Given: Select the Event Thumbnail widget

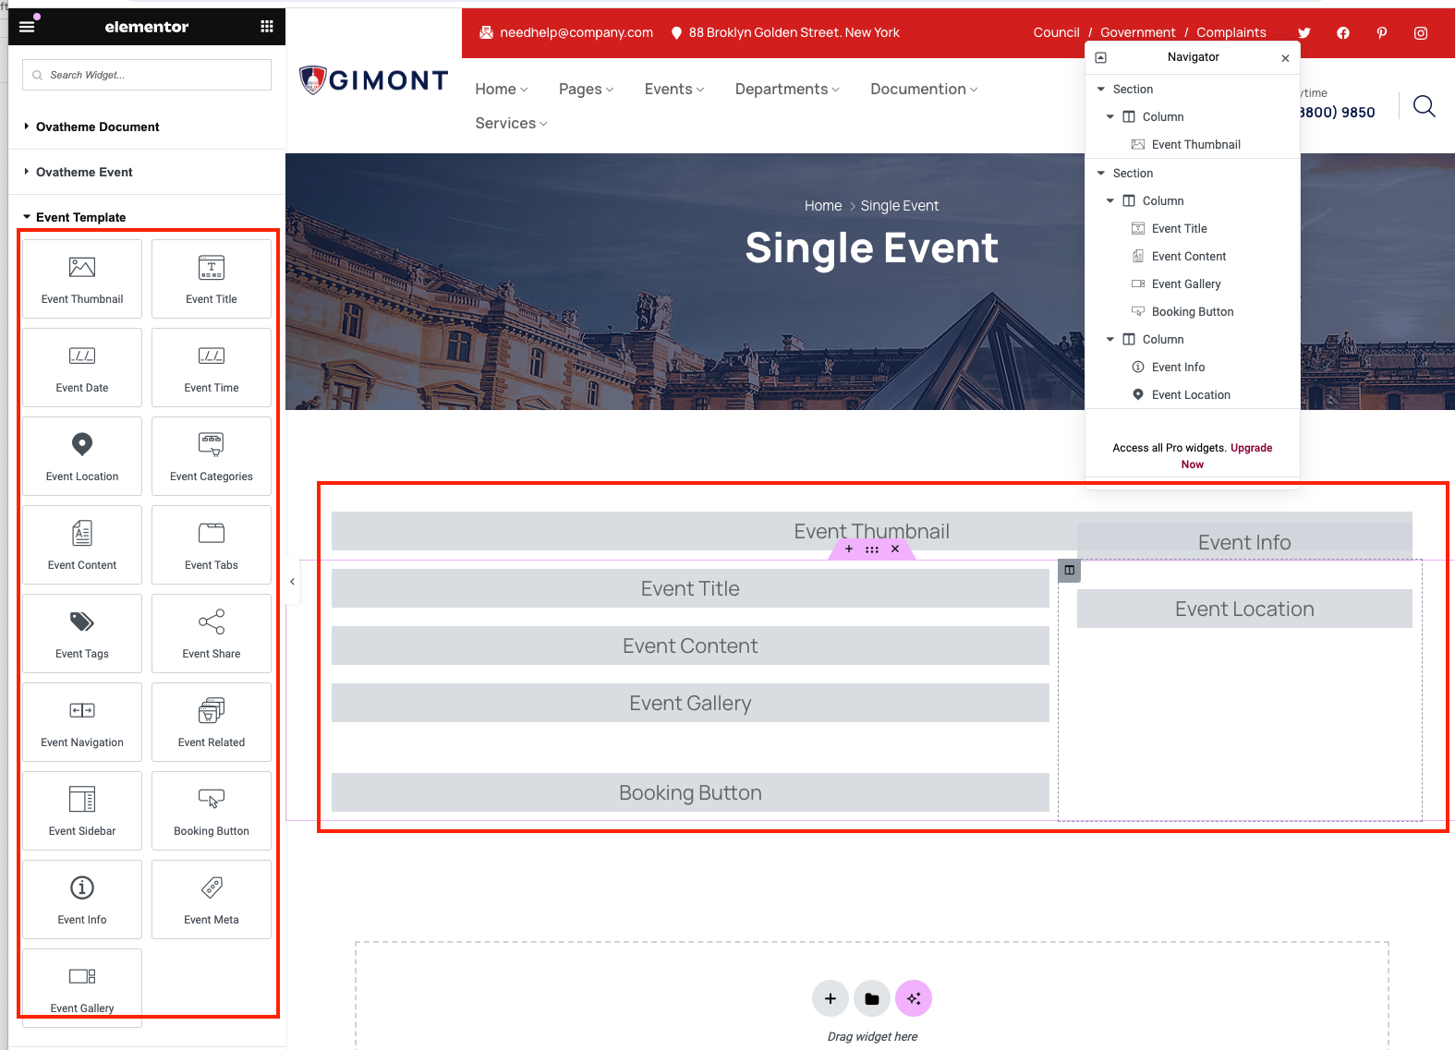Looking at the screenshot, I should (x=82, y=279).
